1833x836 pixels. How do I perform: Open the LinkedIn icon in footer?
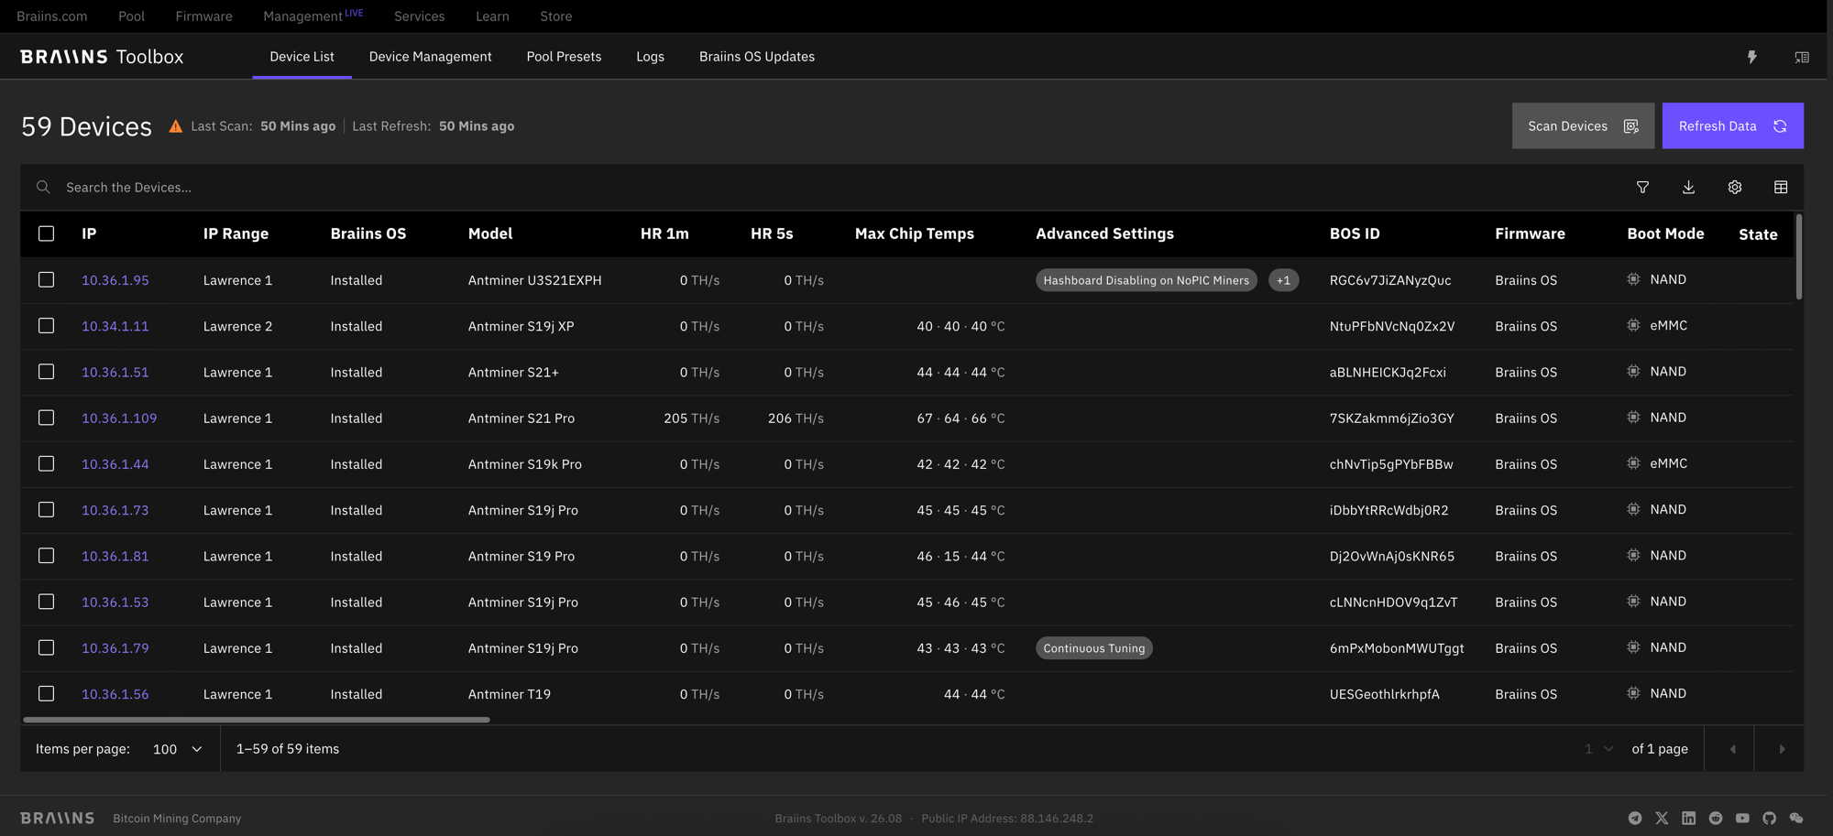1688,818
